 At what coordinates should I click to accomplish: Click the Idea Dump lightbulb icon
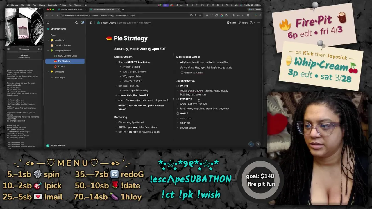[52, 40]
